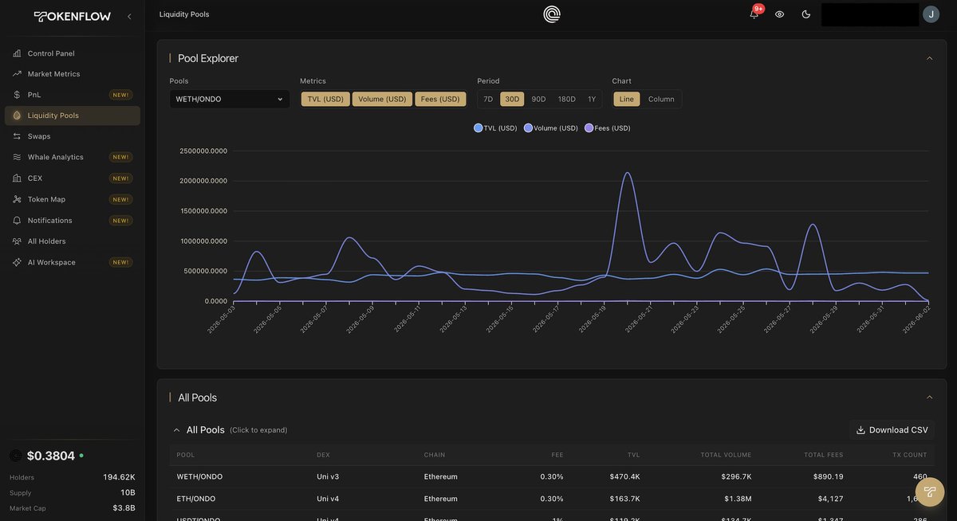Open the Pools dropdown showing WETH/ONDO
Viewport: 957px width, 521px height.
coord(230,99)
